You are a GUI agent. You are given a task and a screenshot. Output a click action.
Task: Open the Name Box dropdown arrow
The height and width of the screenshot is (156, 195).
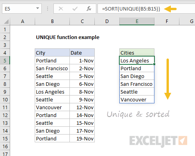click(37, 8)
